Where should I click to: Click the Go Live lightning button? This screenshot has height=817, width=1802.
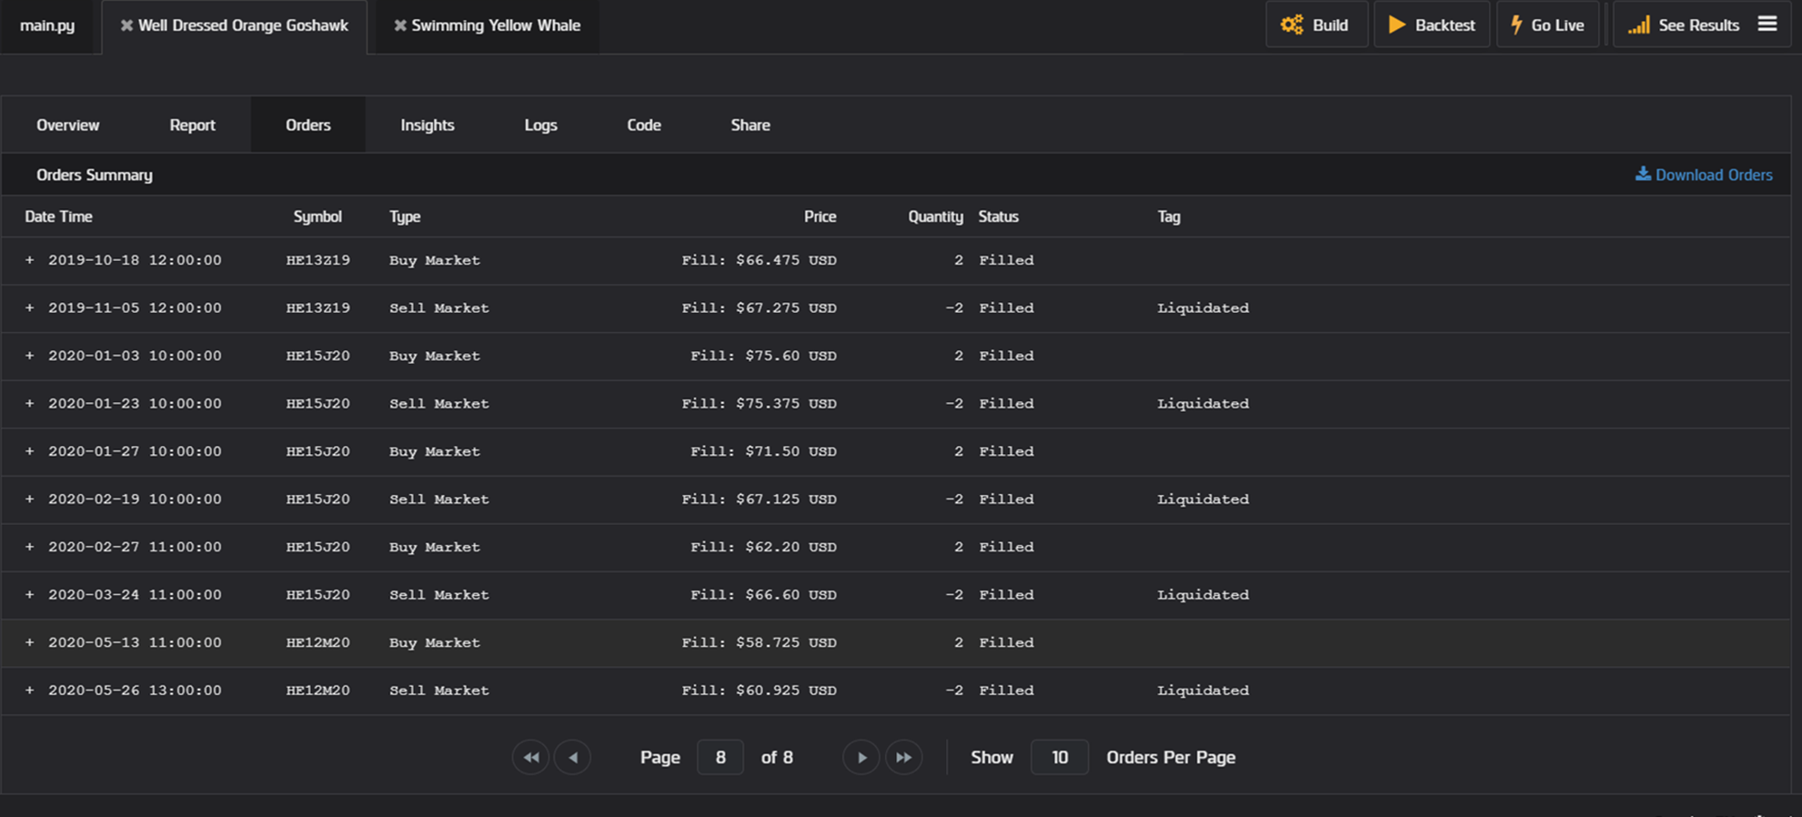click(1546, 25)
